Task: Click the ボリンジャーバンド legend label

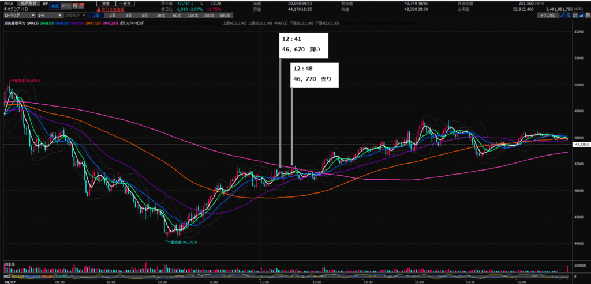Action: click(132, 23)
